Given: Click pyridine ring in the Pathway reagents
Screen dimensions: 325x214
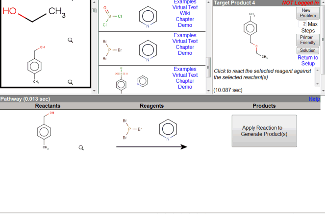Looking at the screenshot, I should (x=168, y=130).
